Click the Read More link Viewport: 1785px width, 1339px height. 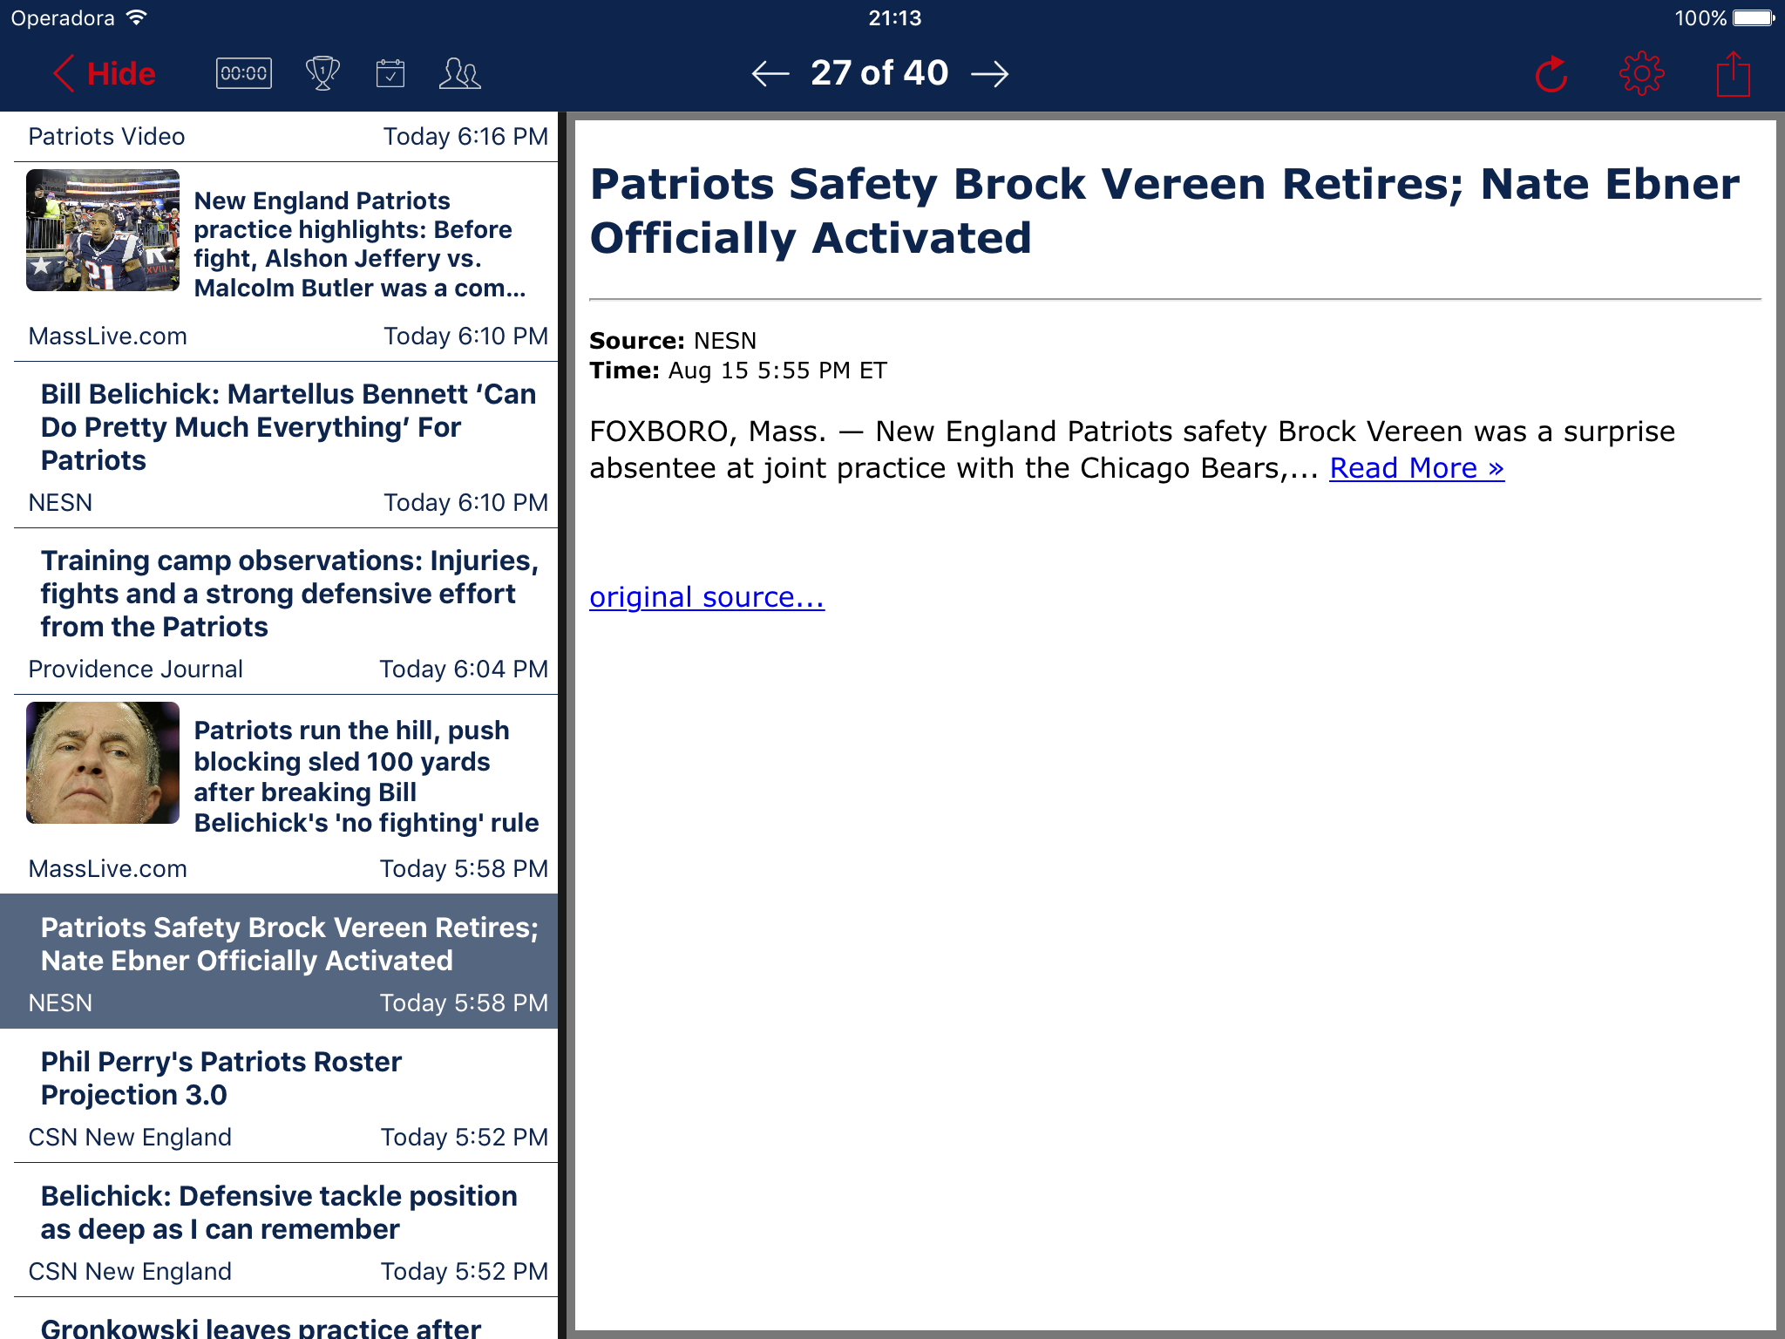tap(1416, 468)
